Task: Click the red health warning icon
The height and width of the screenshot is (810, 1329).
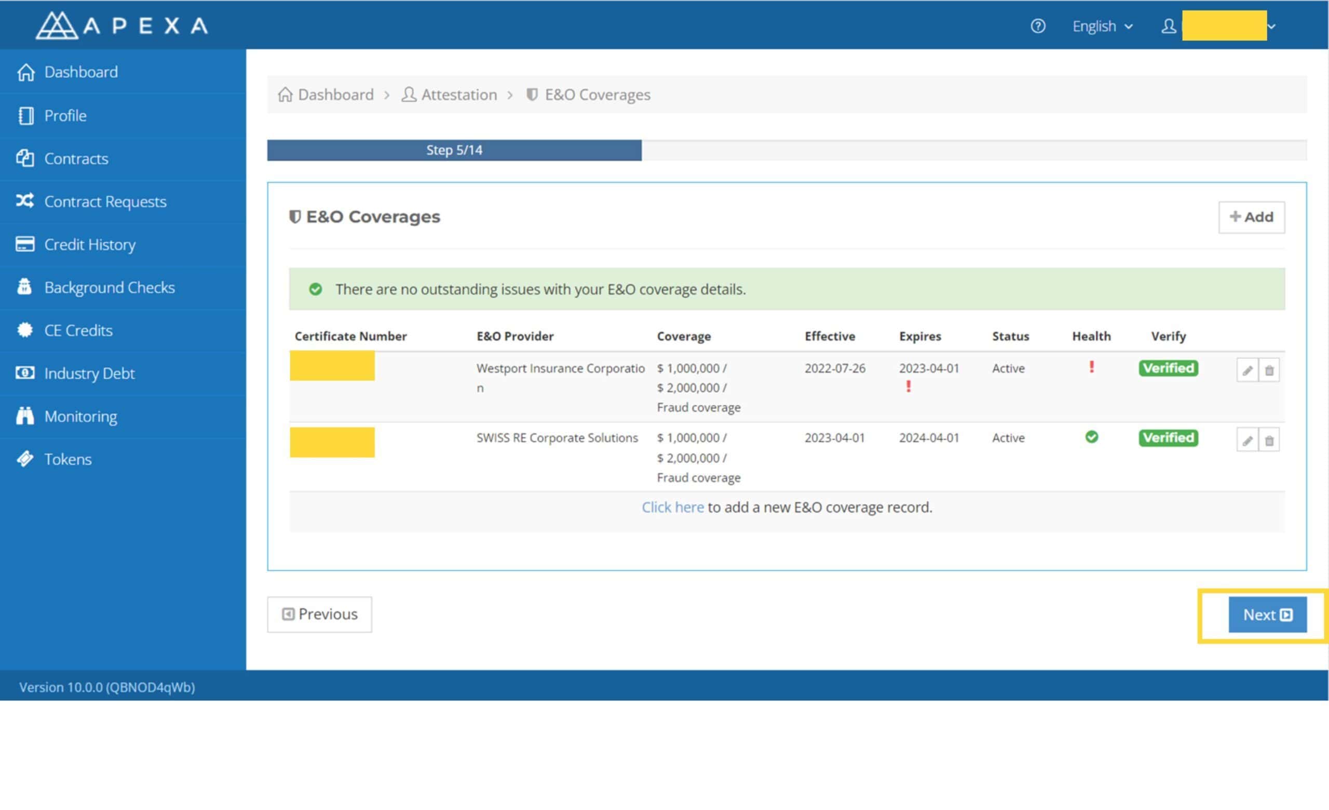Action: click(x=1091, y=367)
